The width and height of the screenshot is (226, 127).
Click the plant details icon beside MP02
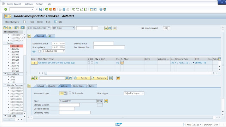[x=106, y=101]
